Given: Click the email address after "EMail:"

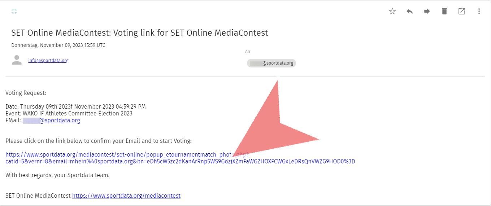Looking at the screenshot, I should (51, 120).
